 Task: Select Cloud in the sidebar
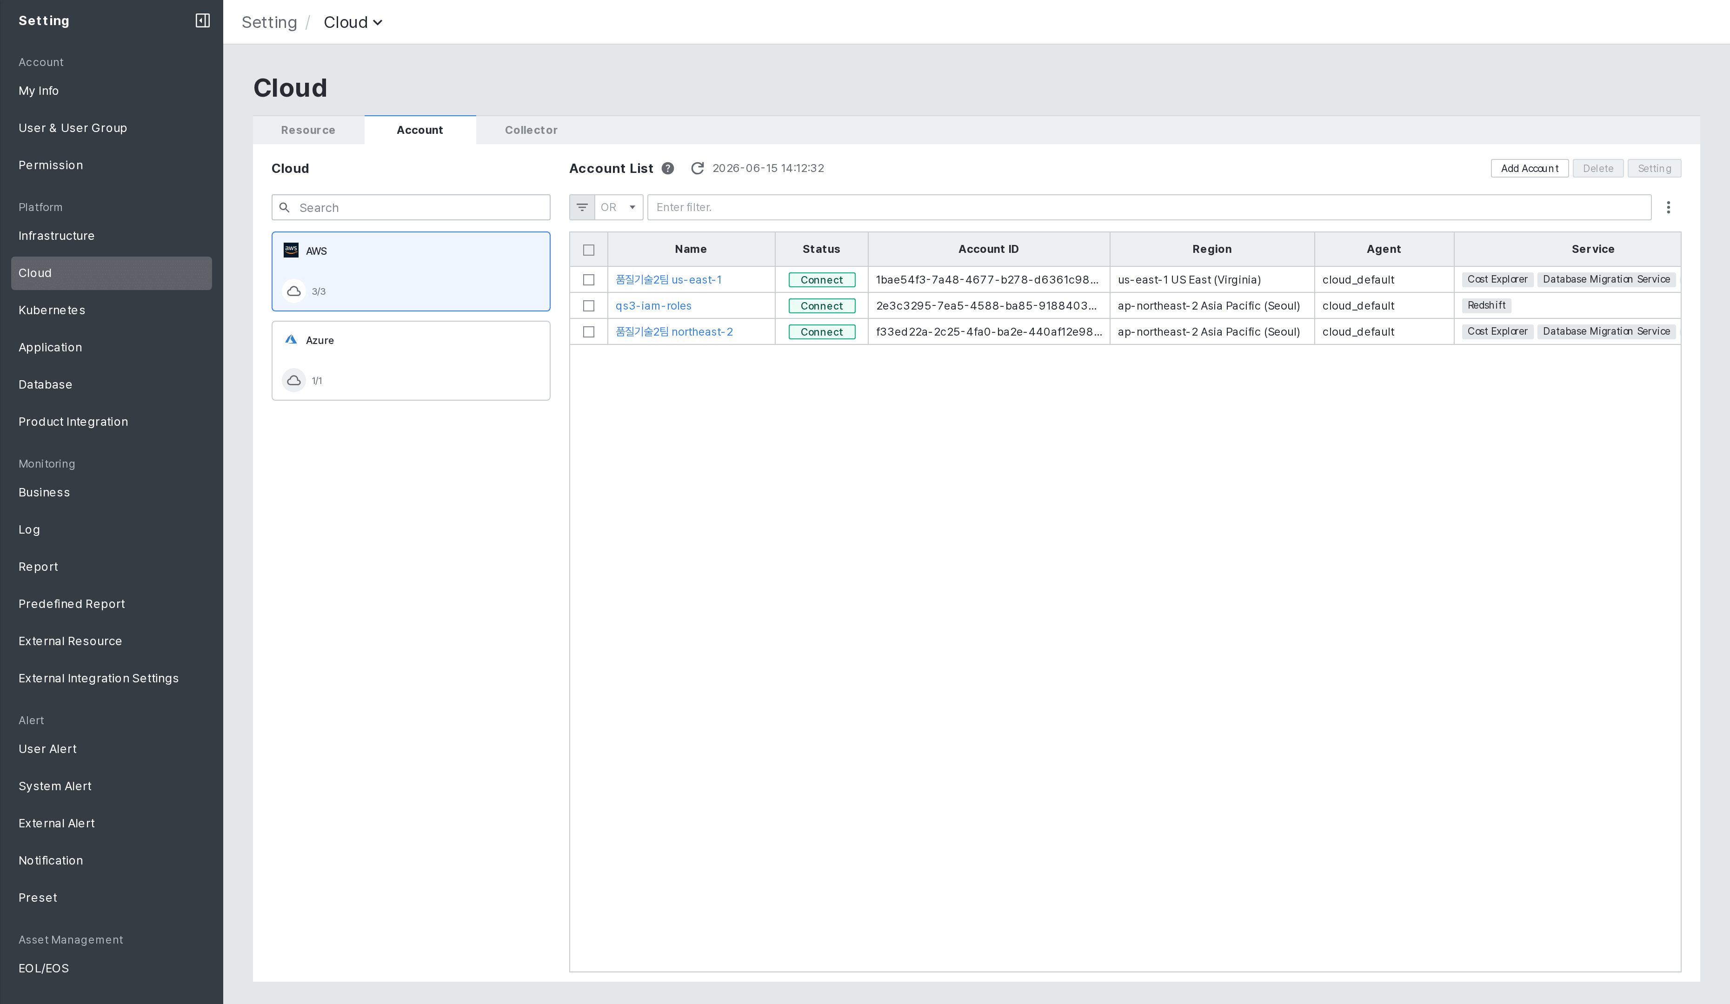tap(111, 273)
